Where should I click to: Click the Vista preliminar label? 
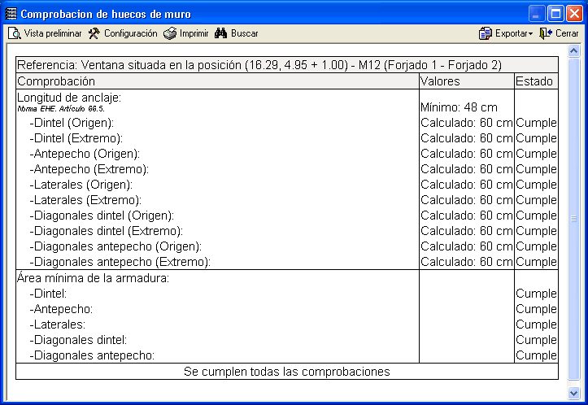[x=53, y=33]
